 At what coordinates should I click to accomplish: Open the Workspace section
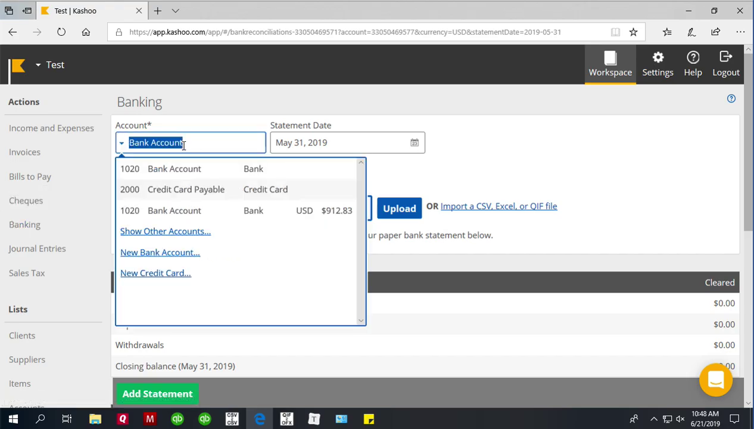point(610,64)
